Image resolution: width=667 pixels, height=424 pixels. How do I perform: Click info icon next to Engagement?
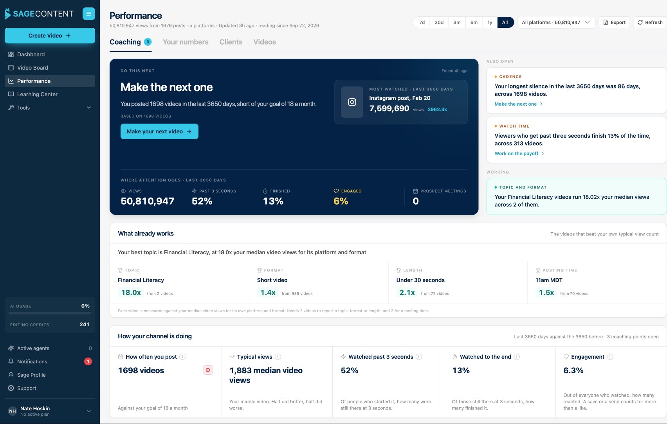click(610, 357)
